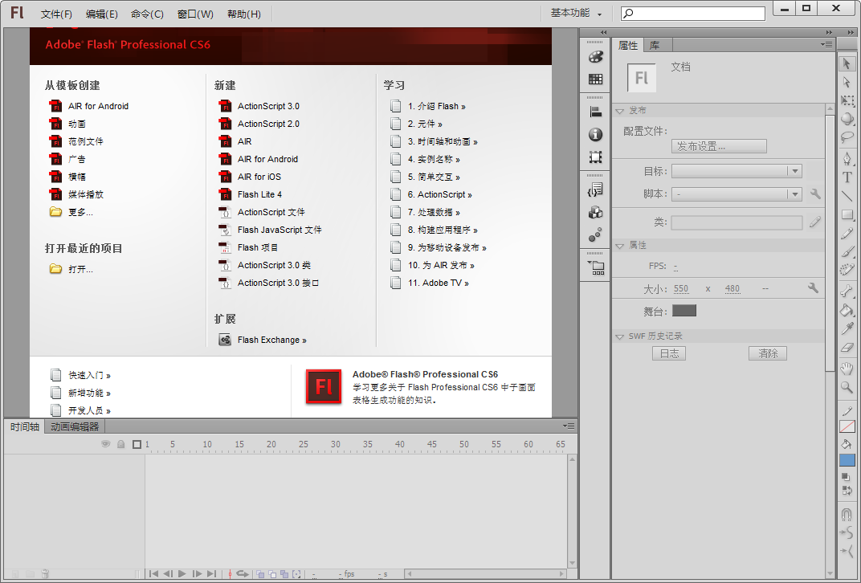
Task: Select the Text tool
Action: 847,177
